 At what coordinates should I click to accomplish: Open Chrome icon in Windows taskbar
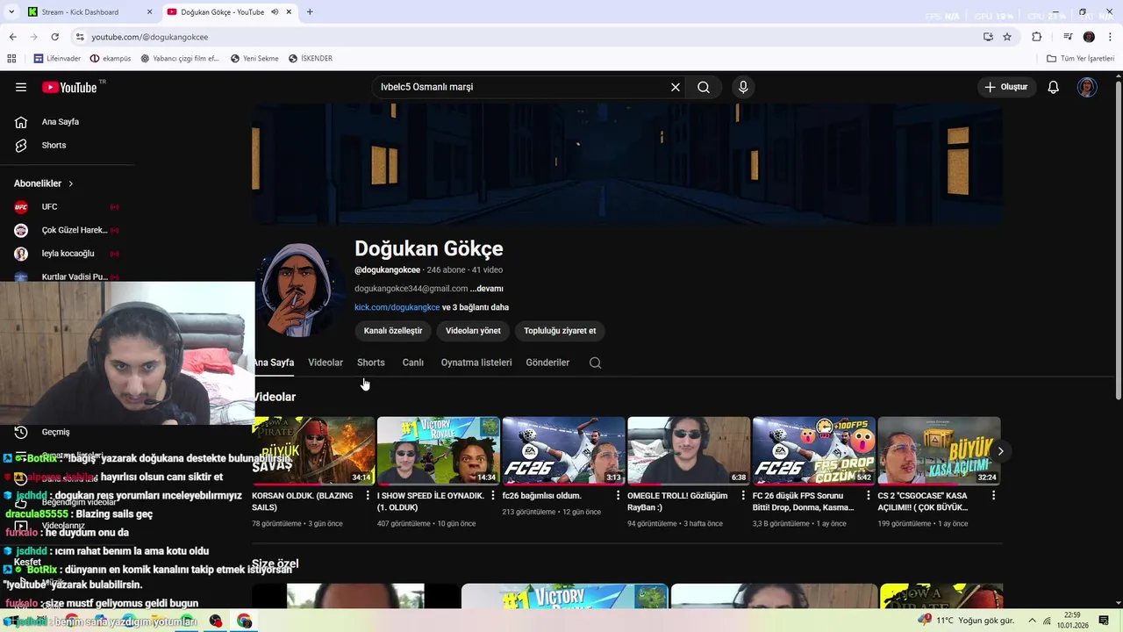pyautogui.click(x=244, y=621)
